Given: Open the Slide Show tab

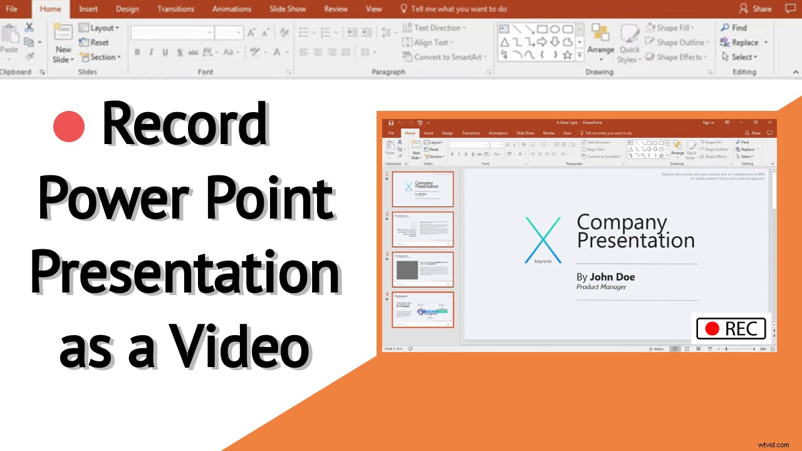Looking at the screenshot, I should point(287,9).
